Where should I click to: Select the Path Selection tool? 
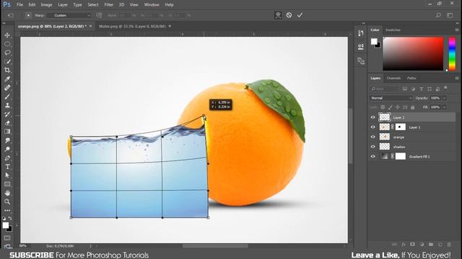coord(7,176)
